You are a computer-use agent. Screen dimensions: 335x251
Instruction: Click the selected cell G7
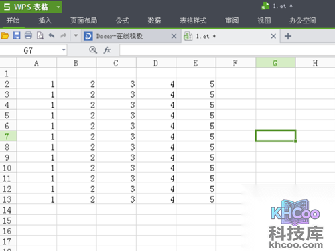pyautogui.click(x=275, y=136)
